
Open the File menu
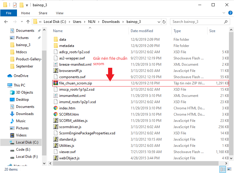[9, 13]
